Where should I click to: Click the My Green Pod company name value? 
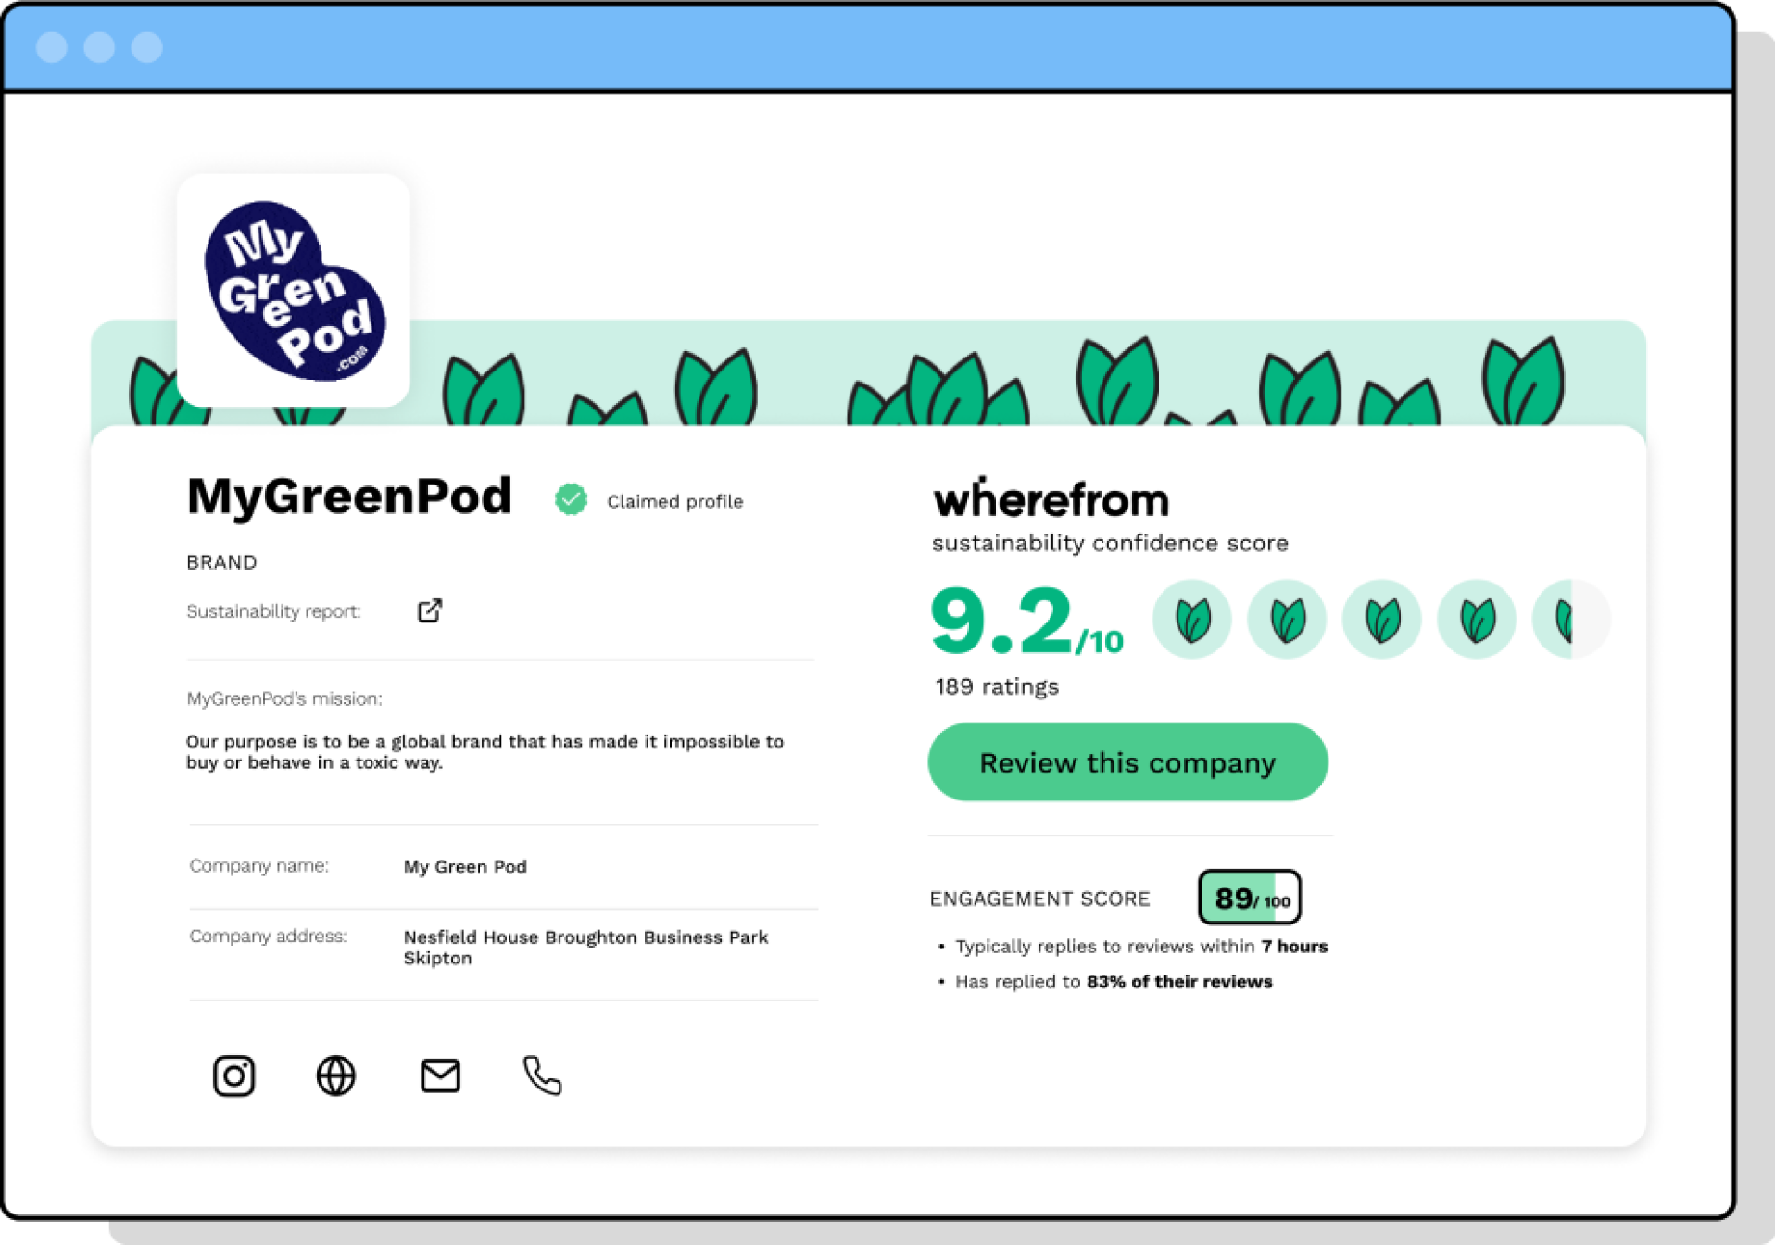pos(465,867)
